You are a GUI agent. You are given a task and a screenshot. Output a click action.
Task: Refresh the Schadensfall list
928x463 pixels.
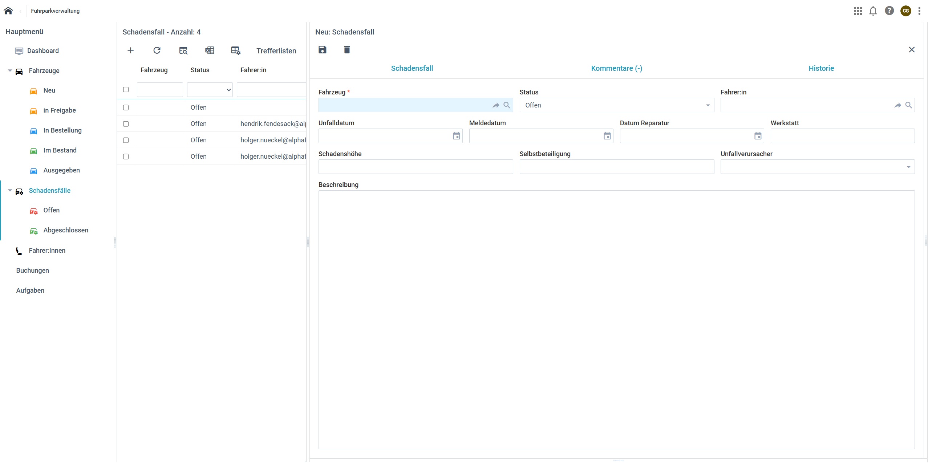pos(157,50)
